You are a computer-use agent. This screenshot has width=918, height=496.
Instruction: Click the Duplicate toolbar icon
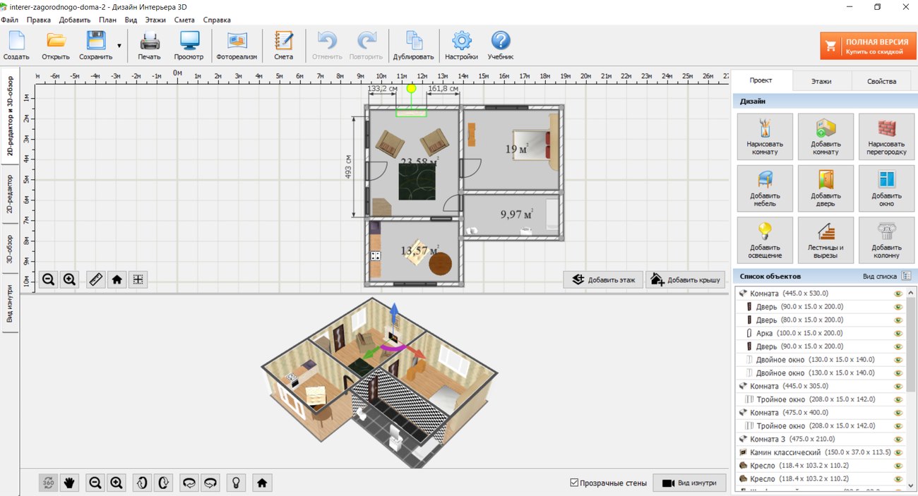click(414, 45)
